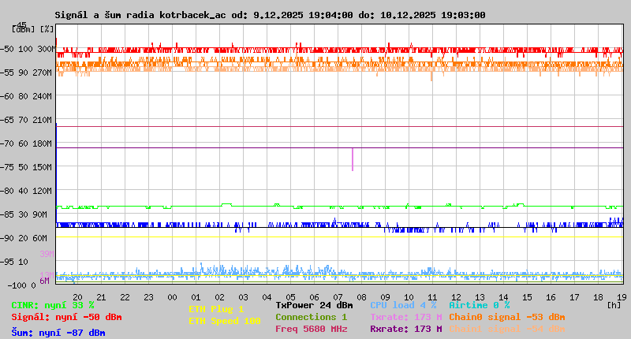This screenshot has height=339, width=631.
Task: Click the "-55" dBm y-axis label
Action: (x=7, y=73)
